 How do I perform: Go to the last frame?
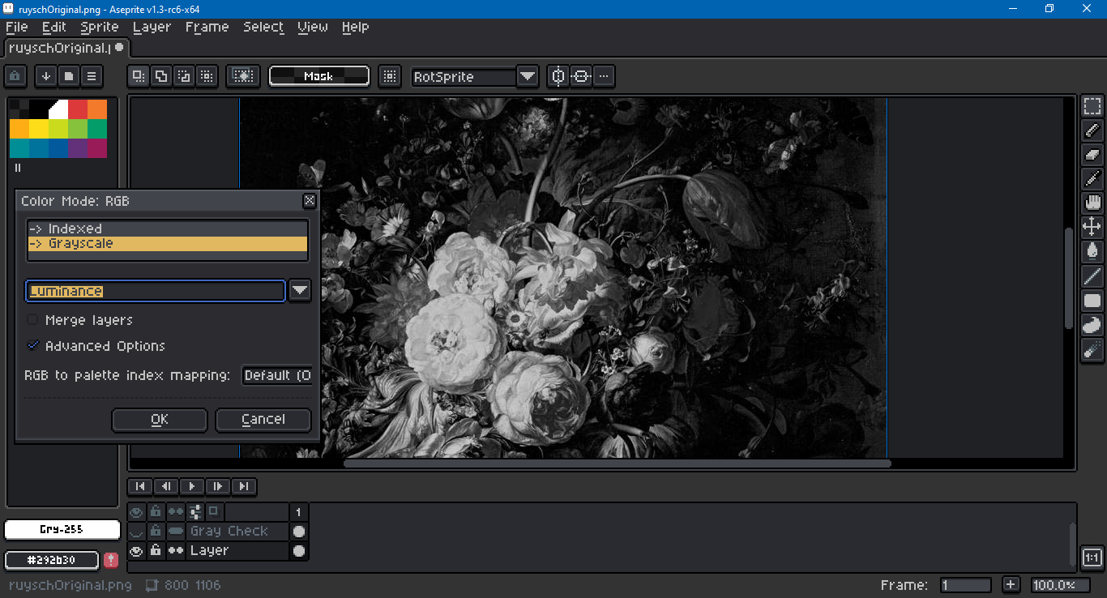[x=244, y=486]
